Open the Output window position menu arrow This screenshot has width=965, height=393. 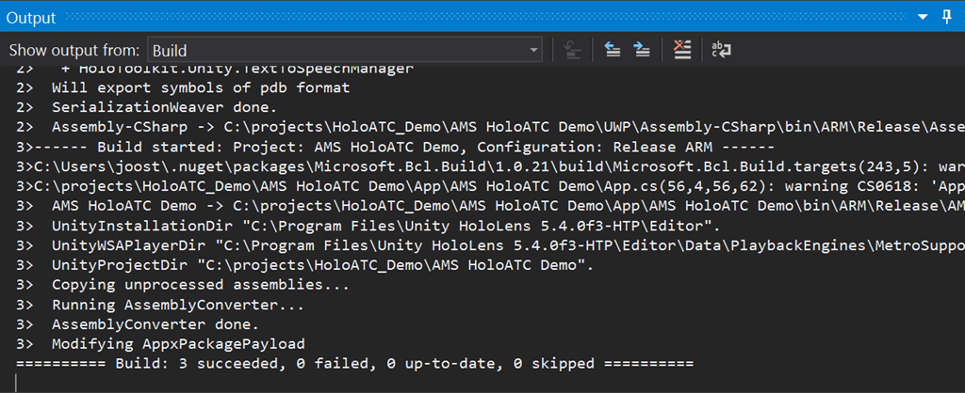pos(922,18)
